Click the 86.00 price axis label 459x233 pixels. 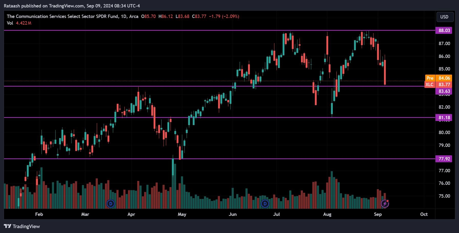(444, 56)
